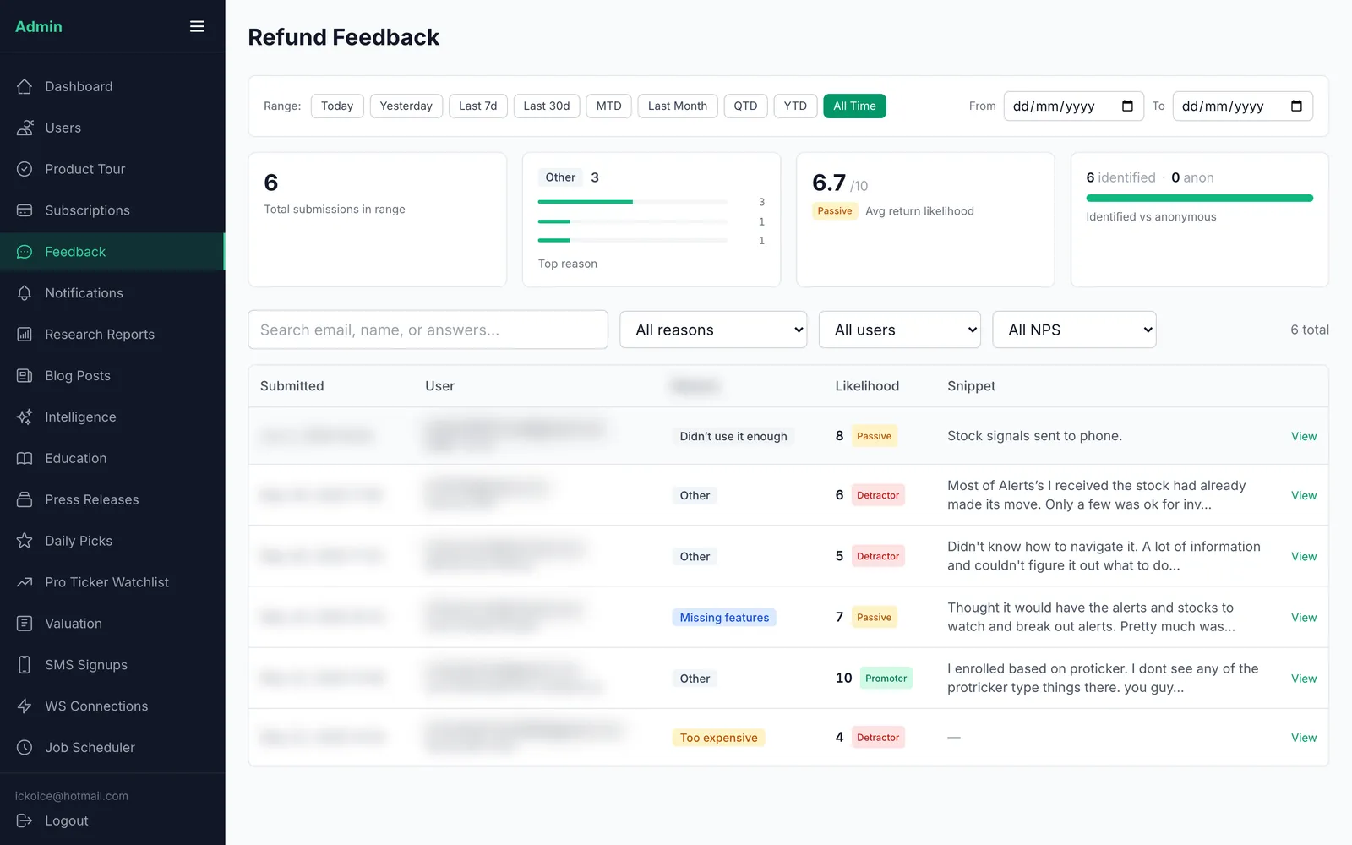The height and width of the screenshot is (845, 1352).
Task: Click the Daily Picks star icon
Action: 25,541
